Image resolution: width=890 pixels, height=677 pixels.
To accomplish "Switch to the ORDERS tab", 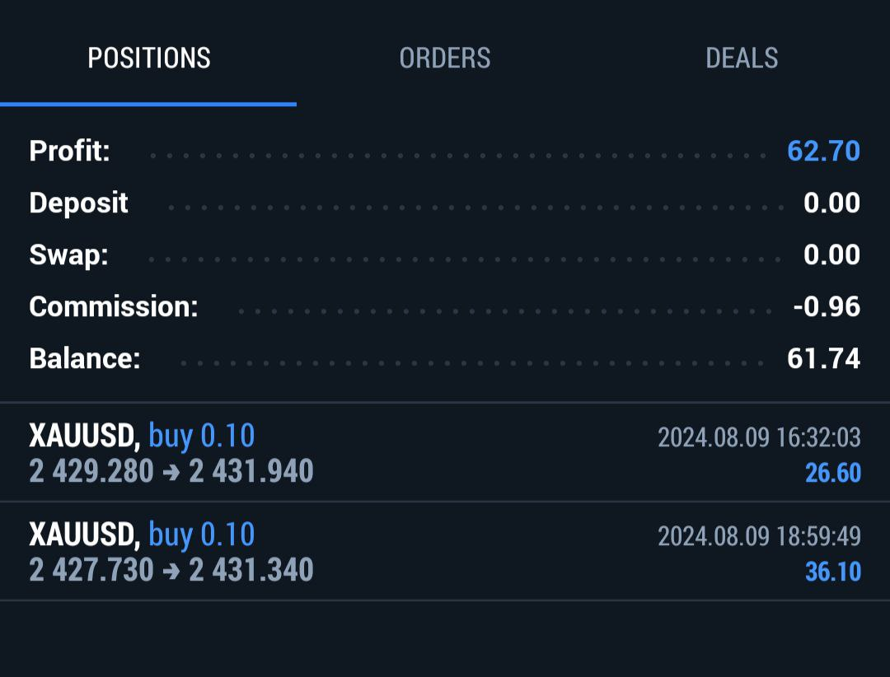I will coord(445,58).
